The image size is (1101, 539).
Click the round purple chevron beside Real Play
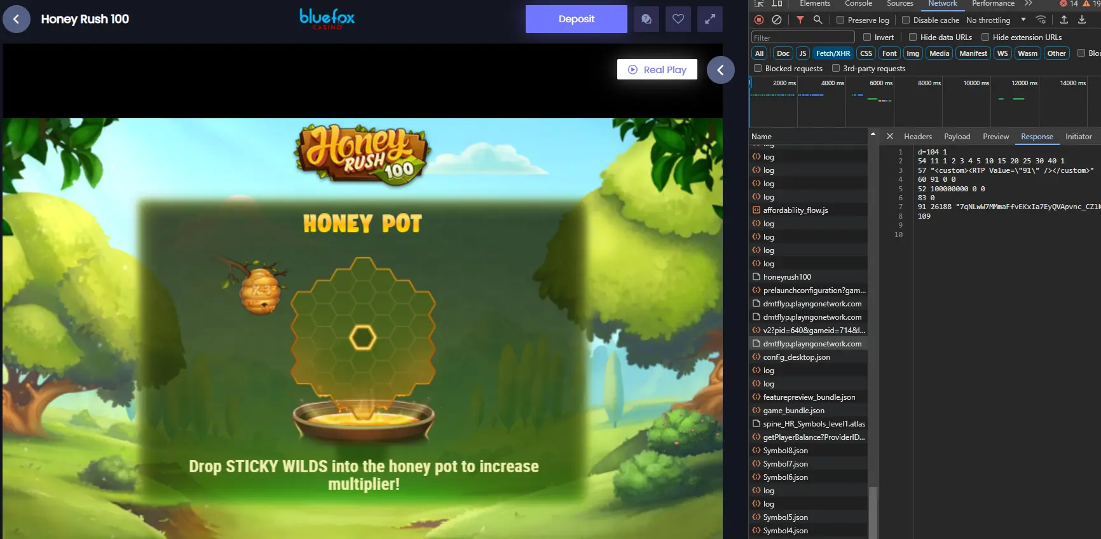720,70
